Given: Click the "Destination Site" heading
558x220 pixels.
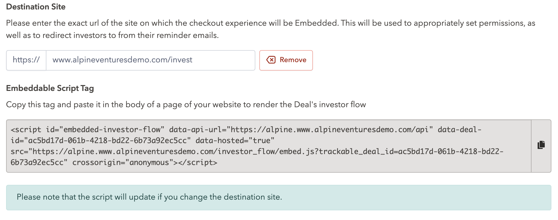Looking at the screenshot, I should [x=36, y=7].
